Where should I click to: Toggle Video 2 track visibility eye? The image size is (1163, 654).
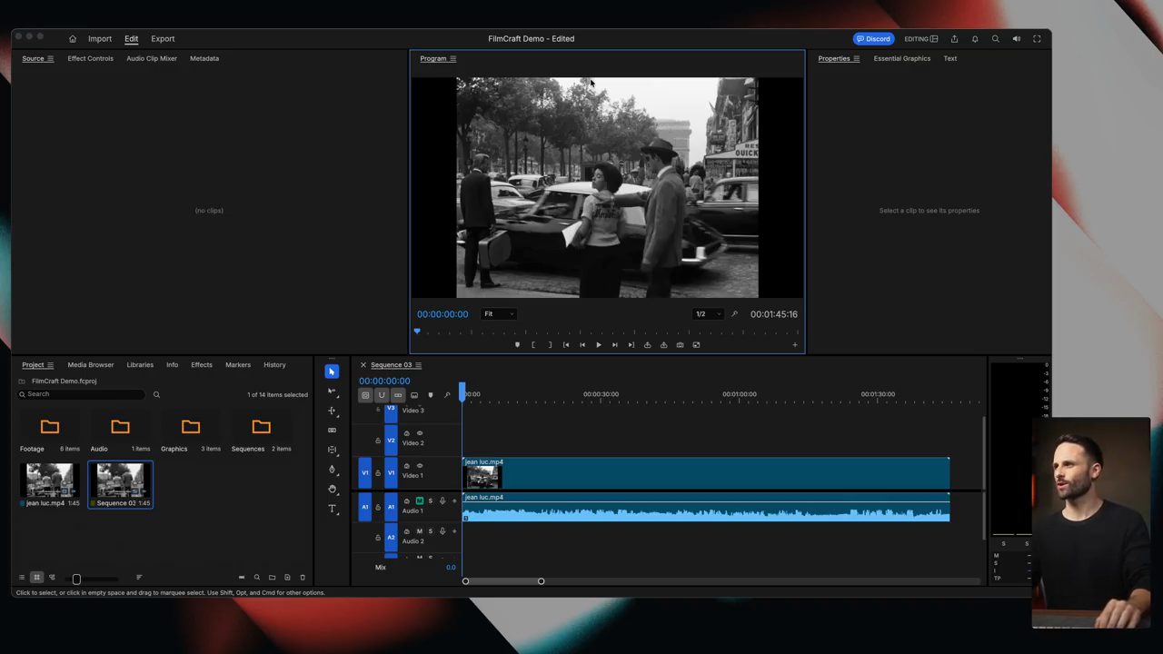click(420, 433)
